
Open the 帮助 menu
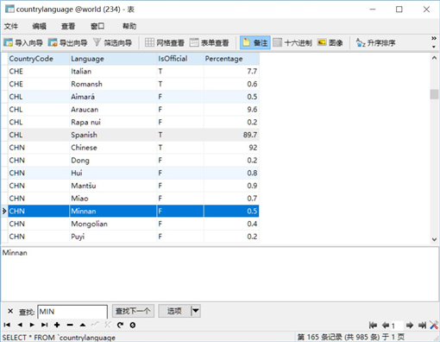tap(129, 26)
